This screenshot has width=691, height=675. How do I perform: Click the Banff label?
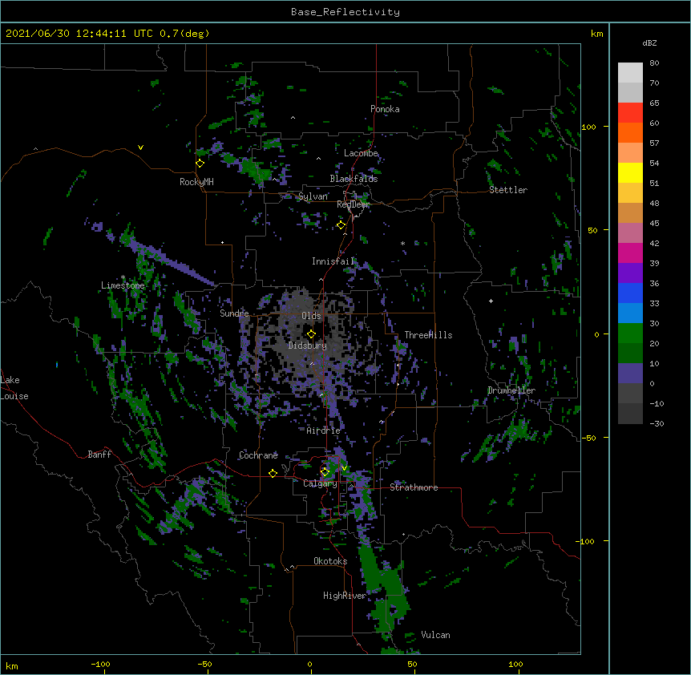(99, 455)
